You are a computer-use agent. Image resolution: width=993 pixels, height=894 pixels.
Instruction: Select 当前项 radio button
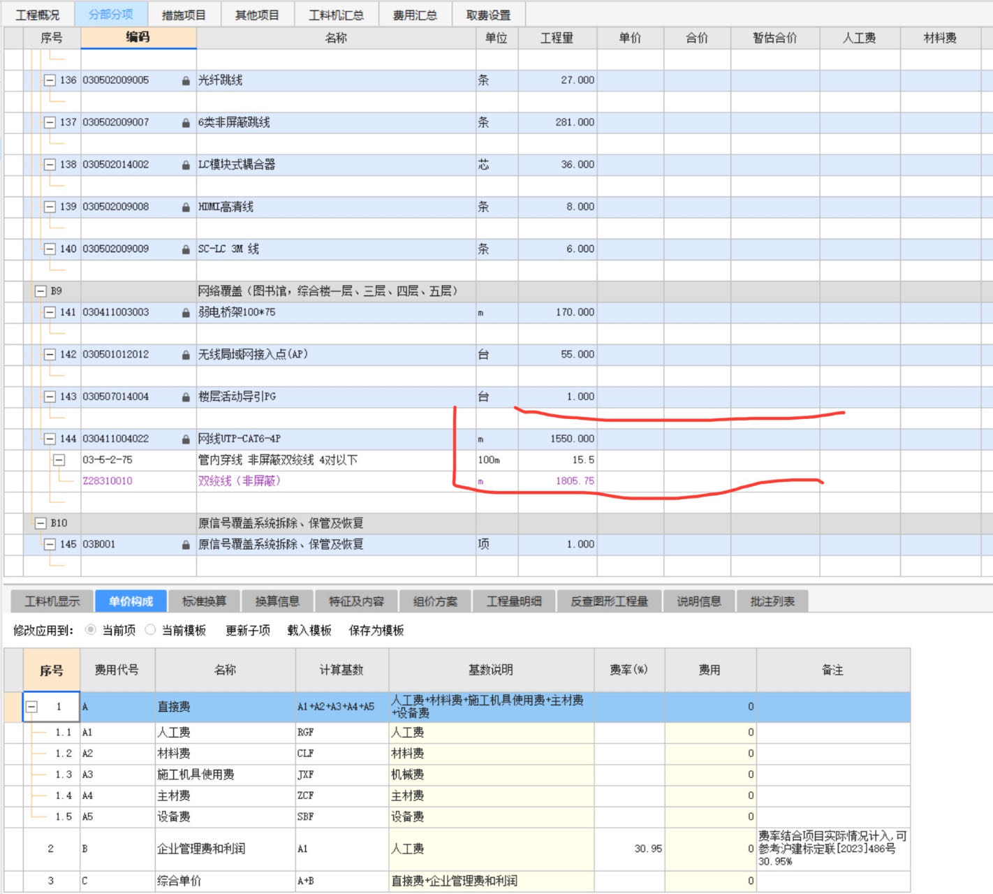point(91,630)
